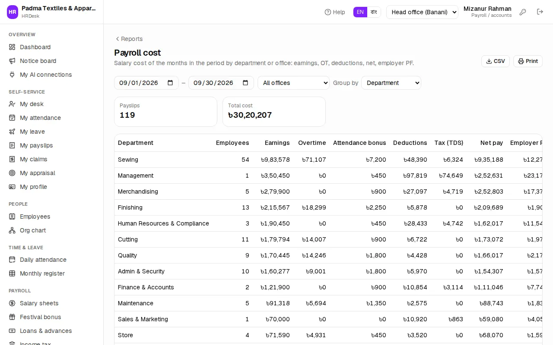This screenshot has height=345, width=553.
Task: Click the key icon in the header
Action: coord(523,12)
